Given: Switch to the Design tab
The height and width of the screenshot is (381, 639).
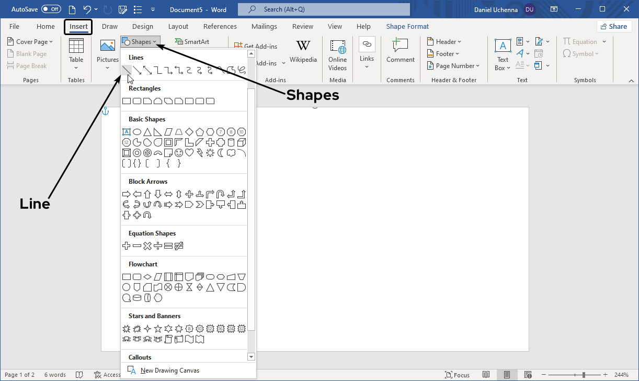Looking at the screenshot, I should click(143, 27).
